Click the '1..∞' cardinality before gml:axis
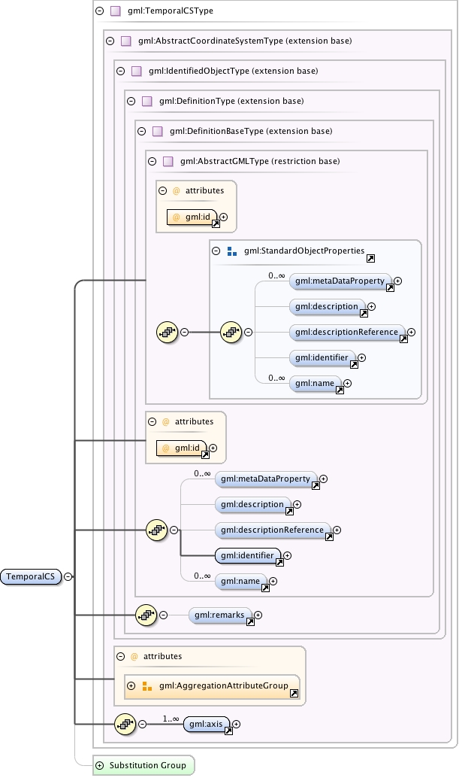 click(x=171, y=719)
